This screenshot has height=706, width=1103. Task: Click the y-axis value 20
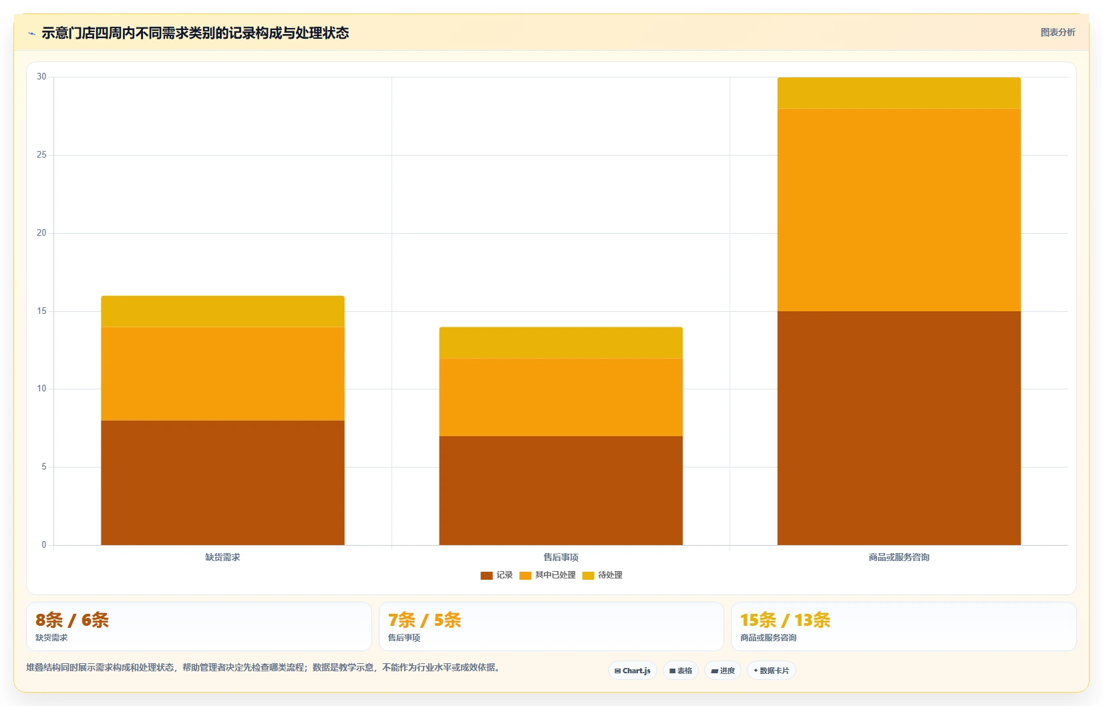[x=41, y=233]
